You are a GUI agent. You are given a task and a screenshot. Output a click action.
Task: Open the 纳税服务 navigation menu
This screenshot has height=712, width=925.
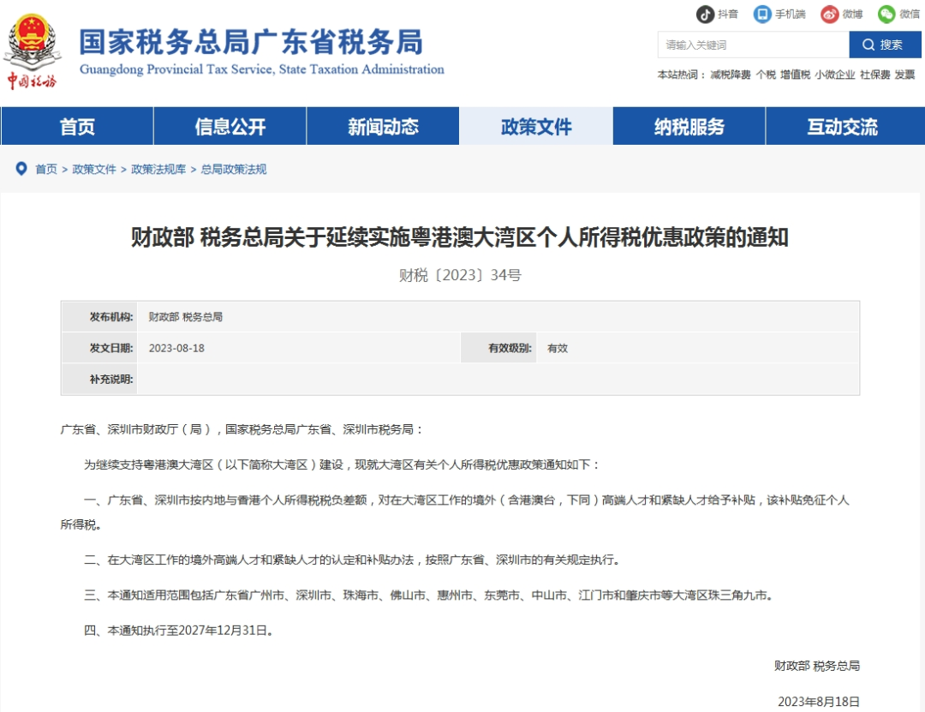(689, 125)
